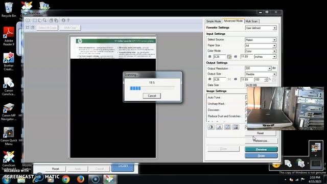The image size is (327, 184).
Task: Open the Preferences dialog
Action: 261,141
